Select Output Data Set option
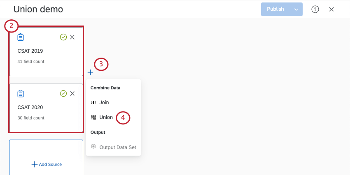The width and height of the screenshot is (350, 175). click(117, 147)
